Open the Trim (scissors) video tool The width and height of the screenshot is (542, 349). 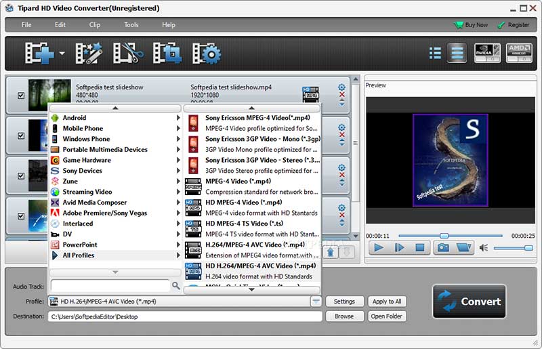click(x=125, y=53)
